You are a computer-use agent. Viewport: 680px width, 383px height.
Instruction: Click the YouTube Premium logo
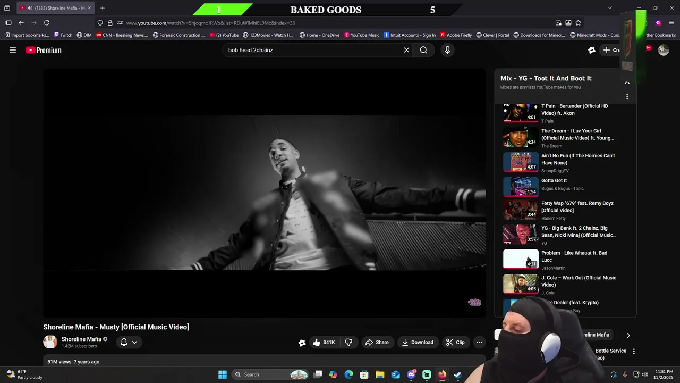[x=44, y=50]
